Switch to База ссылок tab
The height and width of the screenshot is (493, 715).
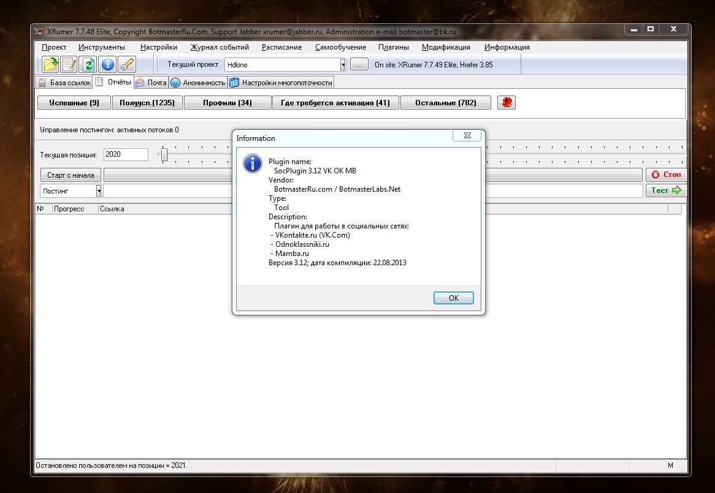click(64, 83)
